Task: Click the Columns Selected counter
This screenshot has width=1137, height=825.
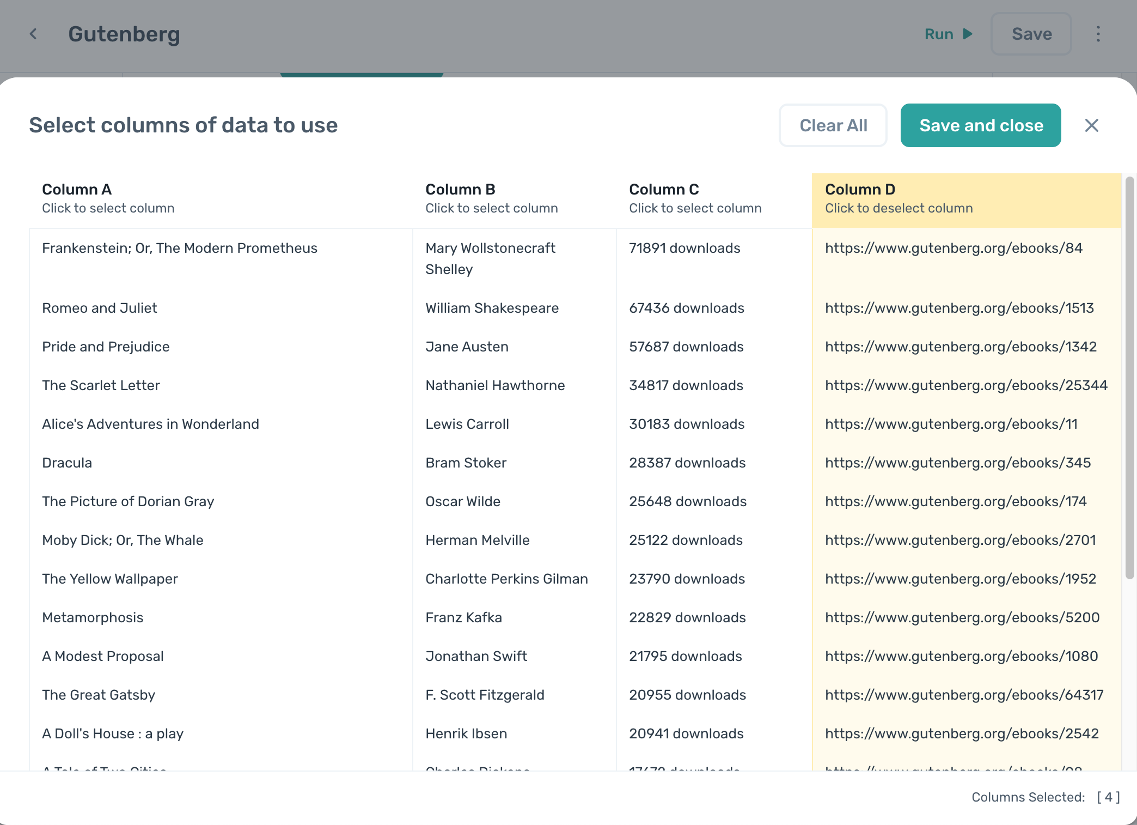Action: [1046, 797]
